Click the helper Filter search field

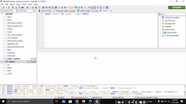[x=172, y=14]
